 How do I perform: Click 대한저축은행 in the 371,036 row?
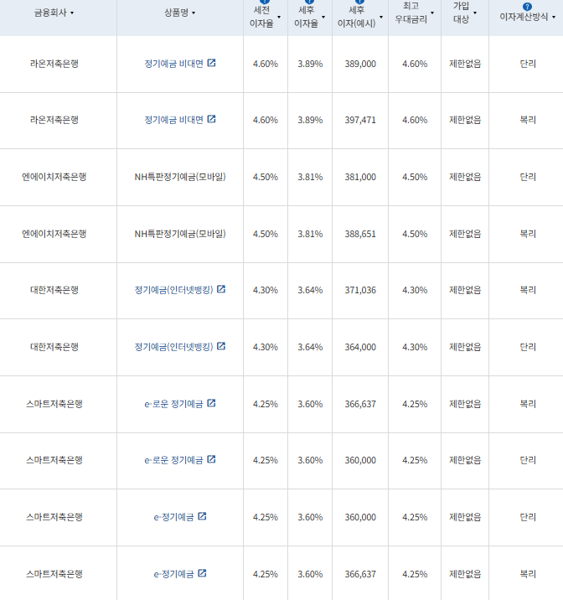(x=54, y=290)
